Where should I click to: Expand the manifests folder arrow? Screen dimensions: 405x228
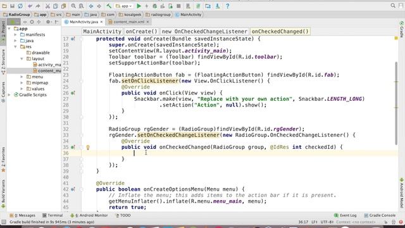pyautogui.click(x=15, y=34)
